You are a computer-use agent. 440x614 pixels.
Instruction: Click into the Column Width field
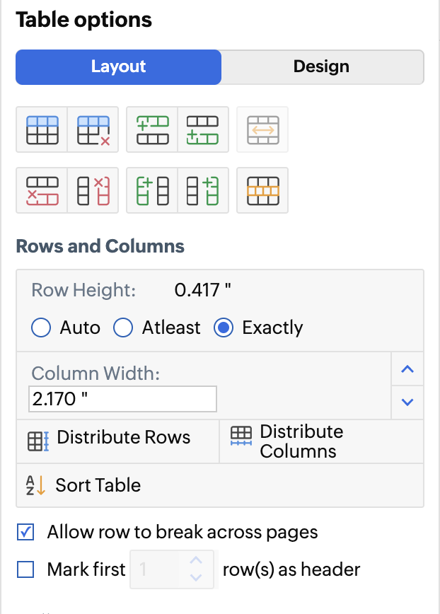click(122, 399)
